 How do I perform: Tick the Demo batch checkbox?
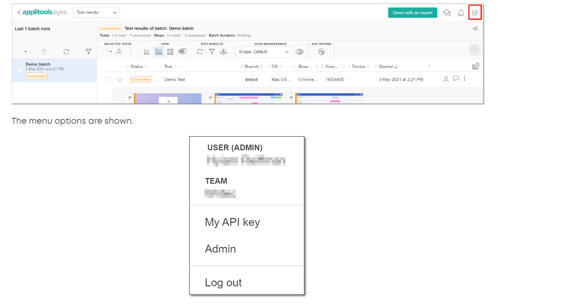click(x=21, y=70)
